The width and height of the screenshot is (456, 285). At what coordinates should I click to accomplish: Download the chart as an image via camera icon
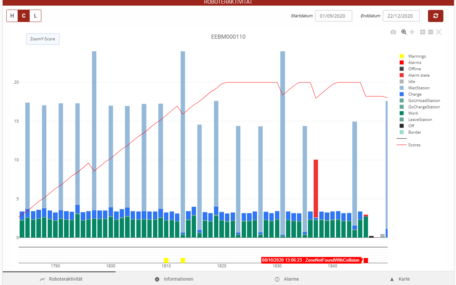click(x=393, y=32)
